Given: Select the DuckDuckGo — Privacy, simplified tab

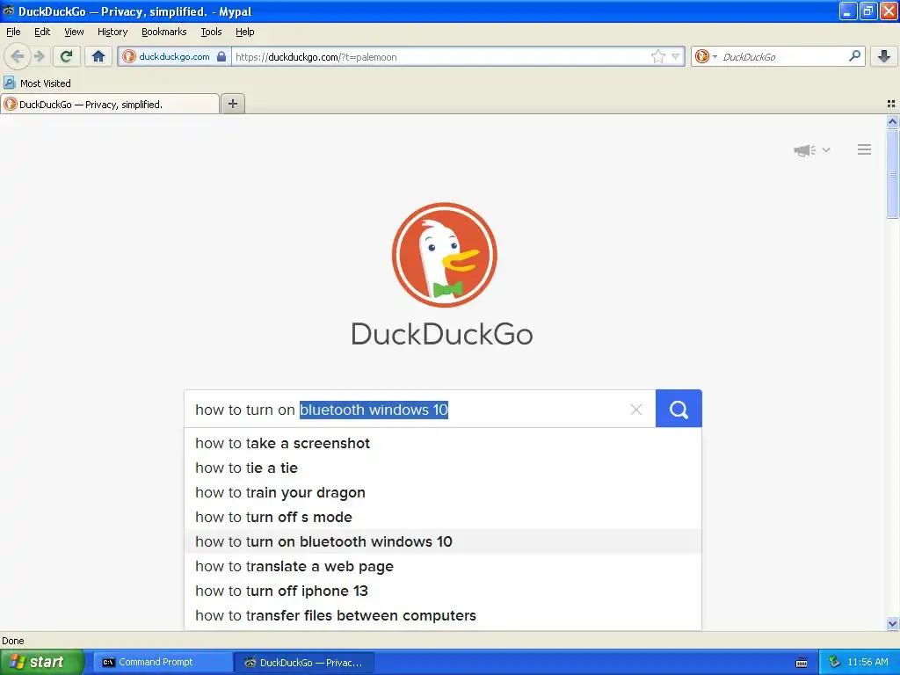Looking at the screenshot, I should tap(110, 104).
